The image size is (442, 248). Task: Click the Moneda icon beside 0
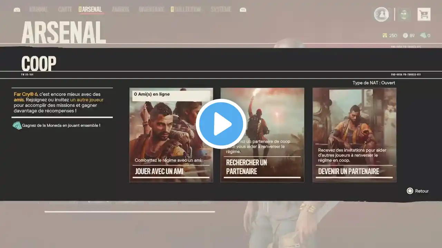click(423, 35)
